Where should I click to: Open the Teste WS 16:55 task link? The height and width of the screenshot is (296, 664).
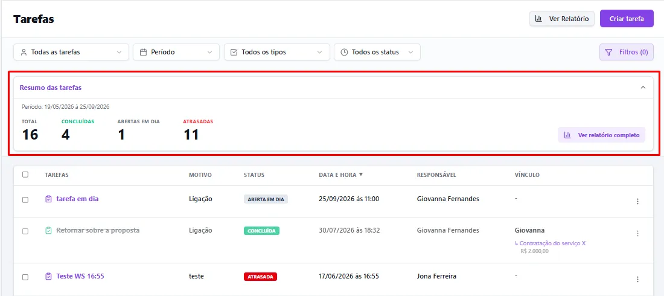[80, 276]
